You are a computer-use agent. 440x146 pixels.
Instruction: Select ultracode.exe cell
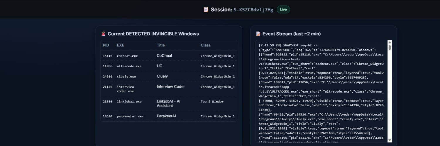point(129,66)
